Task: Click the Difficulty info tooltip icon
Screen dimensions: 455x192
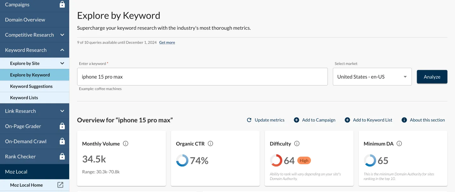Action: click(x=297, y=143)
